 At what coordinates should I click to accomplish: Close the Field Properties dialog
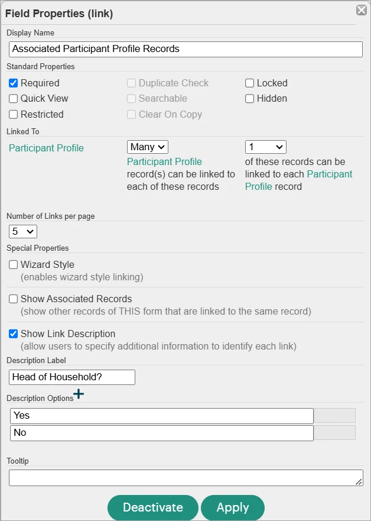pos(362,10)
